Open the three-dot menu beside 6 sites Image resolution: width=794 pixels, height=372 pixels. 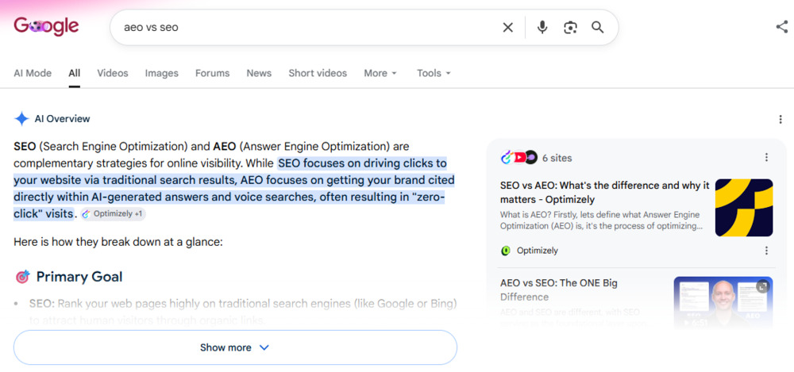[x=767, y=157]
